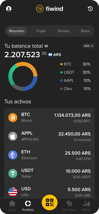
Task: Go to Inicio home icon
Action: click(x=12, y=204)
